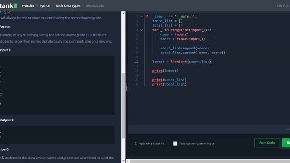Click the print(score_list) line
290x163 pixels.
click(169, 80)
